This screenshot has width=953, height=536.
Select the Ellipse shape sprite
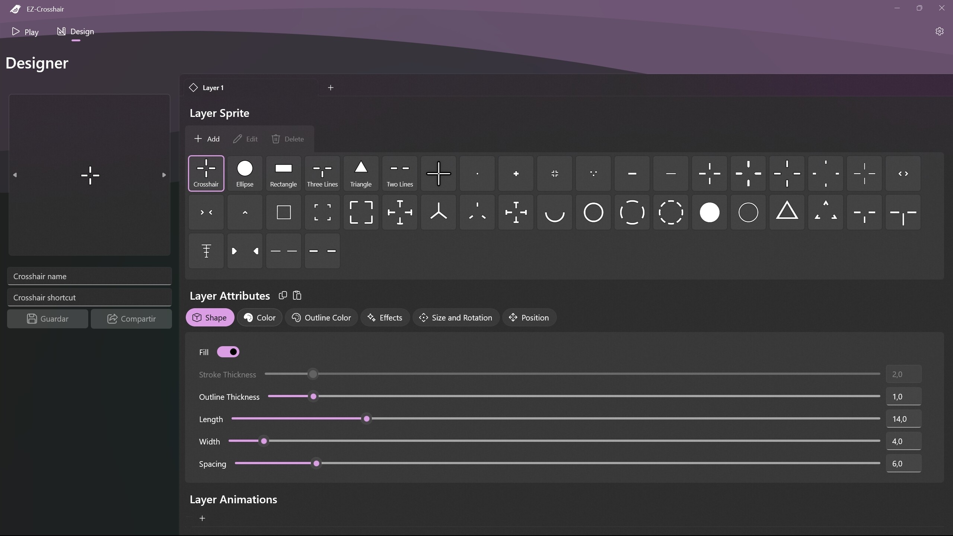(x=245, y=173)
